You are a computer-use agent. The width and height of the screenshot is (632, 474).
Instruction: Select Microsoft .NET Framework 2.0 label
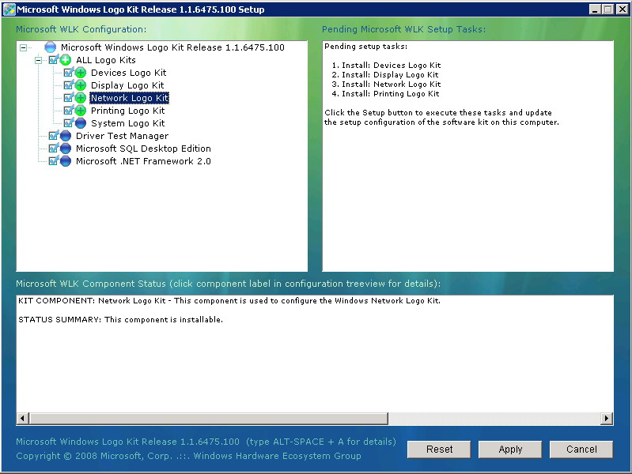coord(143,161)
